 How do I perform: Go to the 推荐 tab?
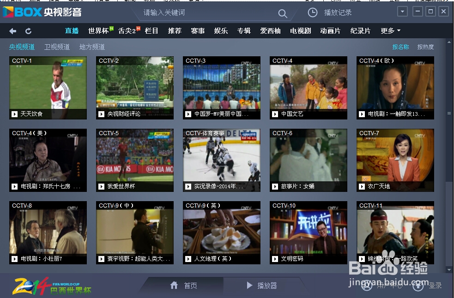[175, 30]
